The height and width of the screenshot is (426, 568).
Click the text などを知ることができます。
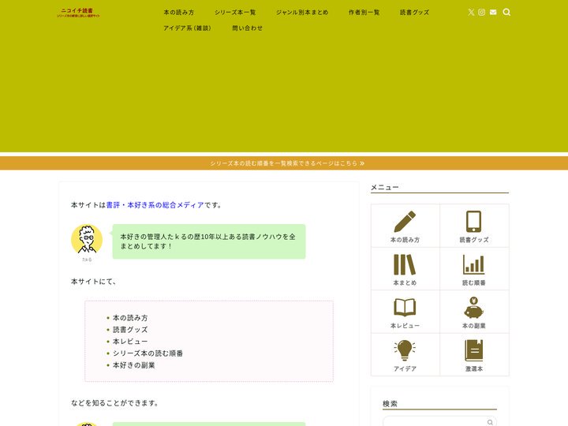pyautogui.click(x=114, y=403)
